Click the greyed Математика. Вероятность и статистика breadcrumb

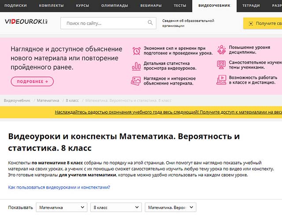128,100
